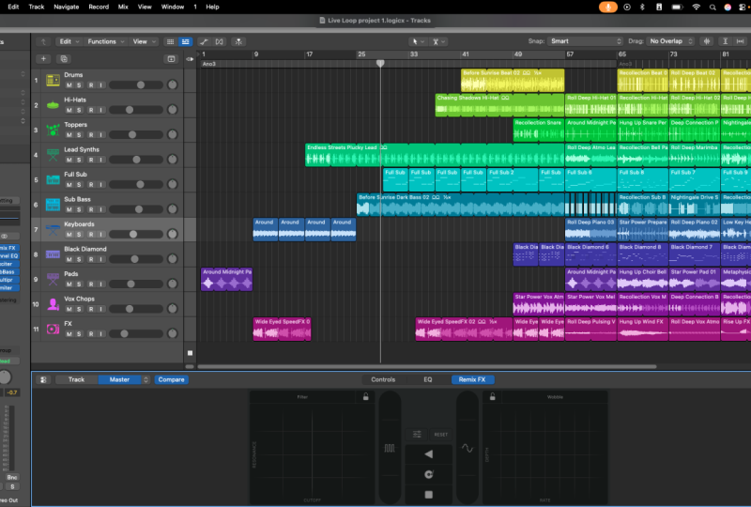Click the Remix FX gater waveform icon
Screen dimensions: 751x507
coord(390,448)
